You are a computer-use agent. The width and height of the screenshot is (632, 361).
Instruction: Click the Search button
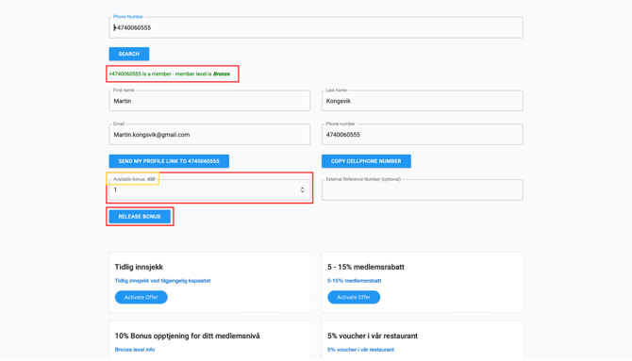click(129, 54)
